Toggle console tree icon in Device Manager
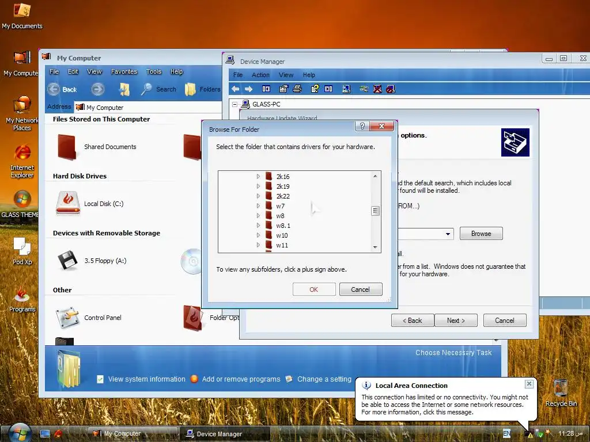This screenshot has height=442, width=590. pyautogui.click(x=266, y=89)
